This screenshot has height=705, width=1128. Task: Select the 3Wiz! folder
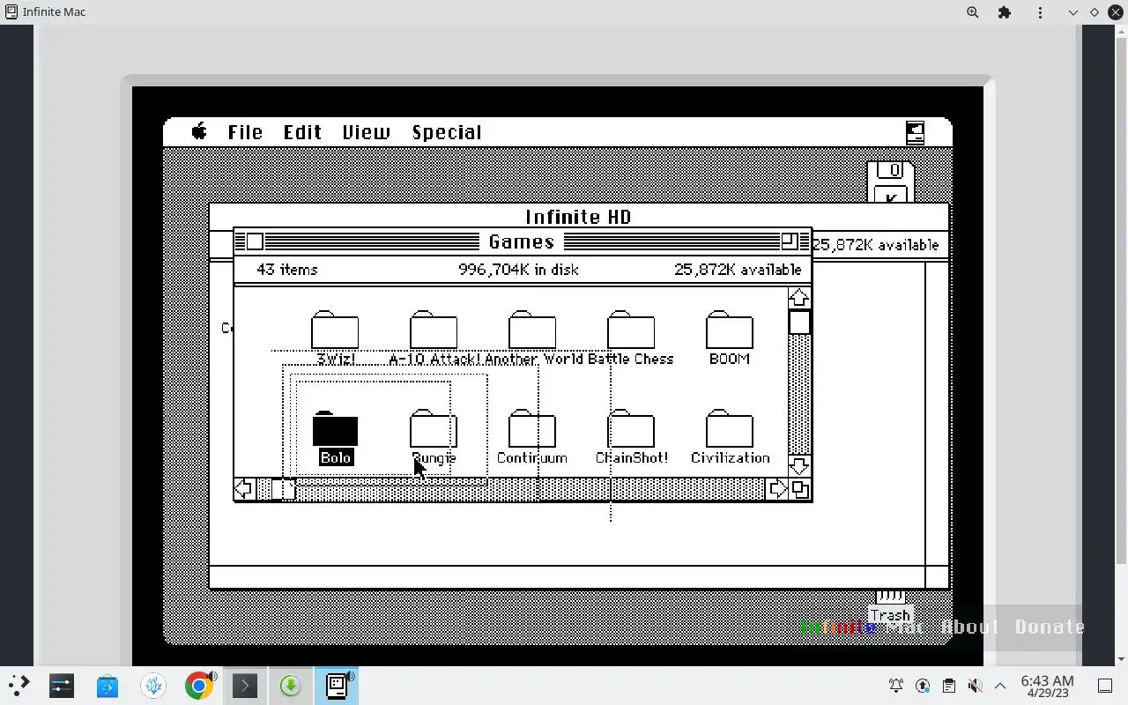pos(335,338)
